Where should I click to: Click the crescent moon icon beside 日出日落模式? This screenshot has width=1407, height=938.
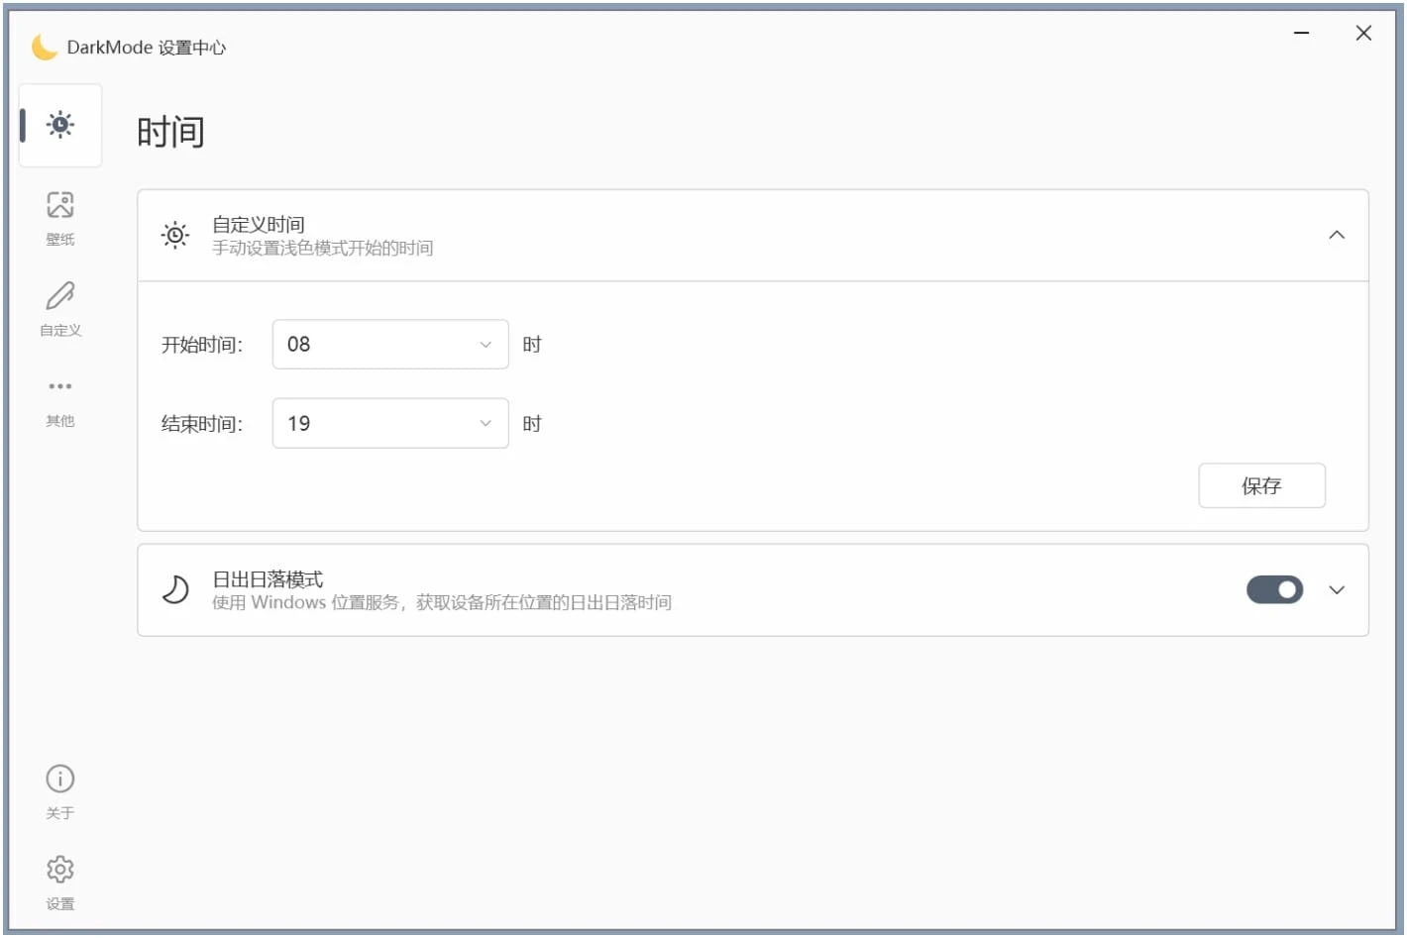[175, 590]
